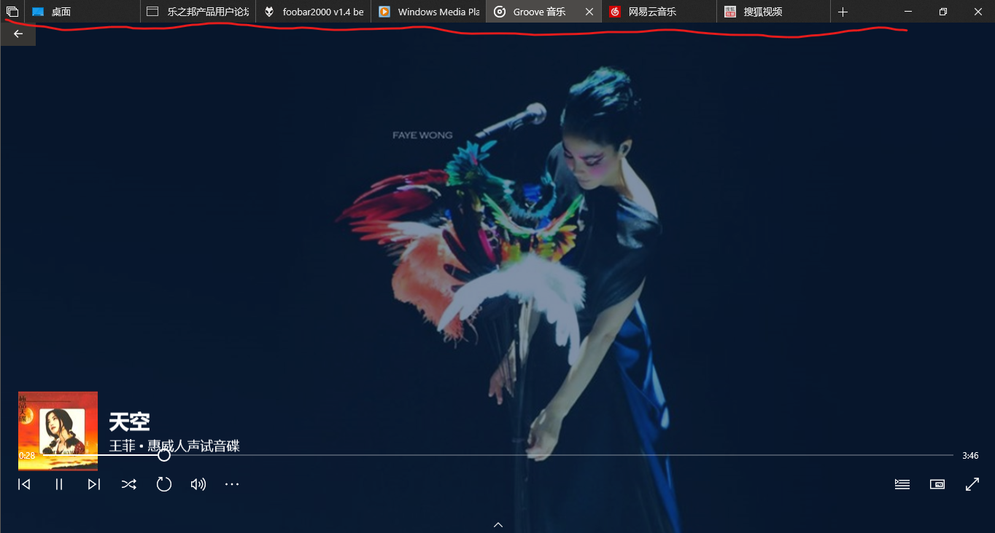Viewport: 995px width, 533px height.
Task: Toggle repeat mode
Action: click(164, 484)
